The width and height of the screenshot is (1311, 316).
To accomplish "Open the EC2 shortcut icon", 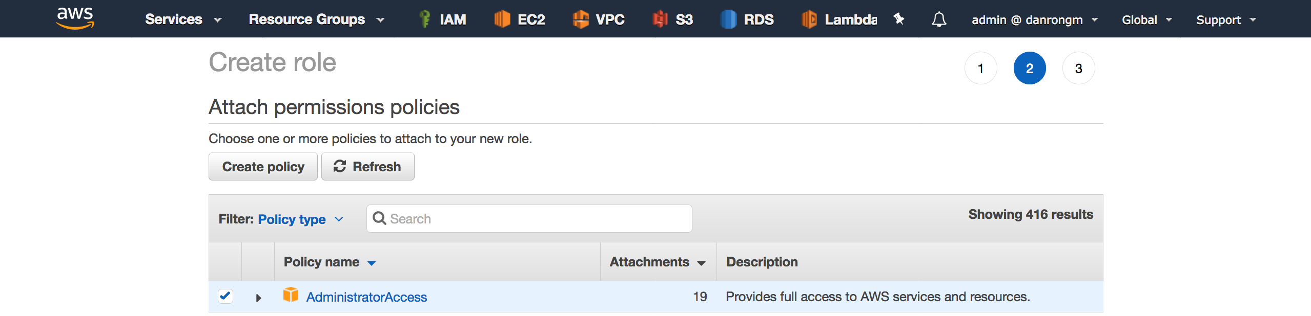I will (502, 19).
